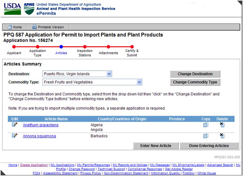Click the USDA logo
This screenshot has width=243, height=176.
[12, 9]
